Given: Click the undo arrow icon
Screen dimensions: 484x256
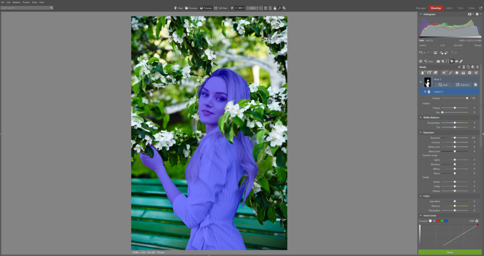Looking at the screenshot, I should (421, 53).
